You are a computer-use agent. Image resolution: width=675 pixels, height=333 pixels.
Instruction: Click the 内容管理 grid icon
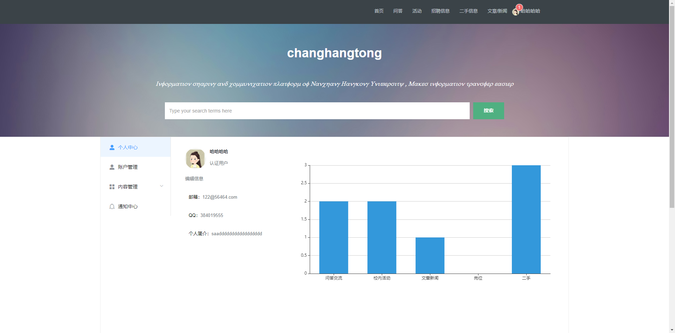click(x=112, y=187)
